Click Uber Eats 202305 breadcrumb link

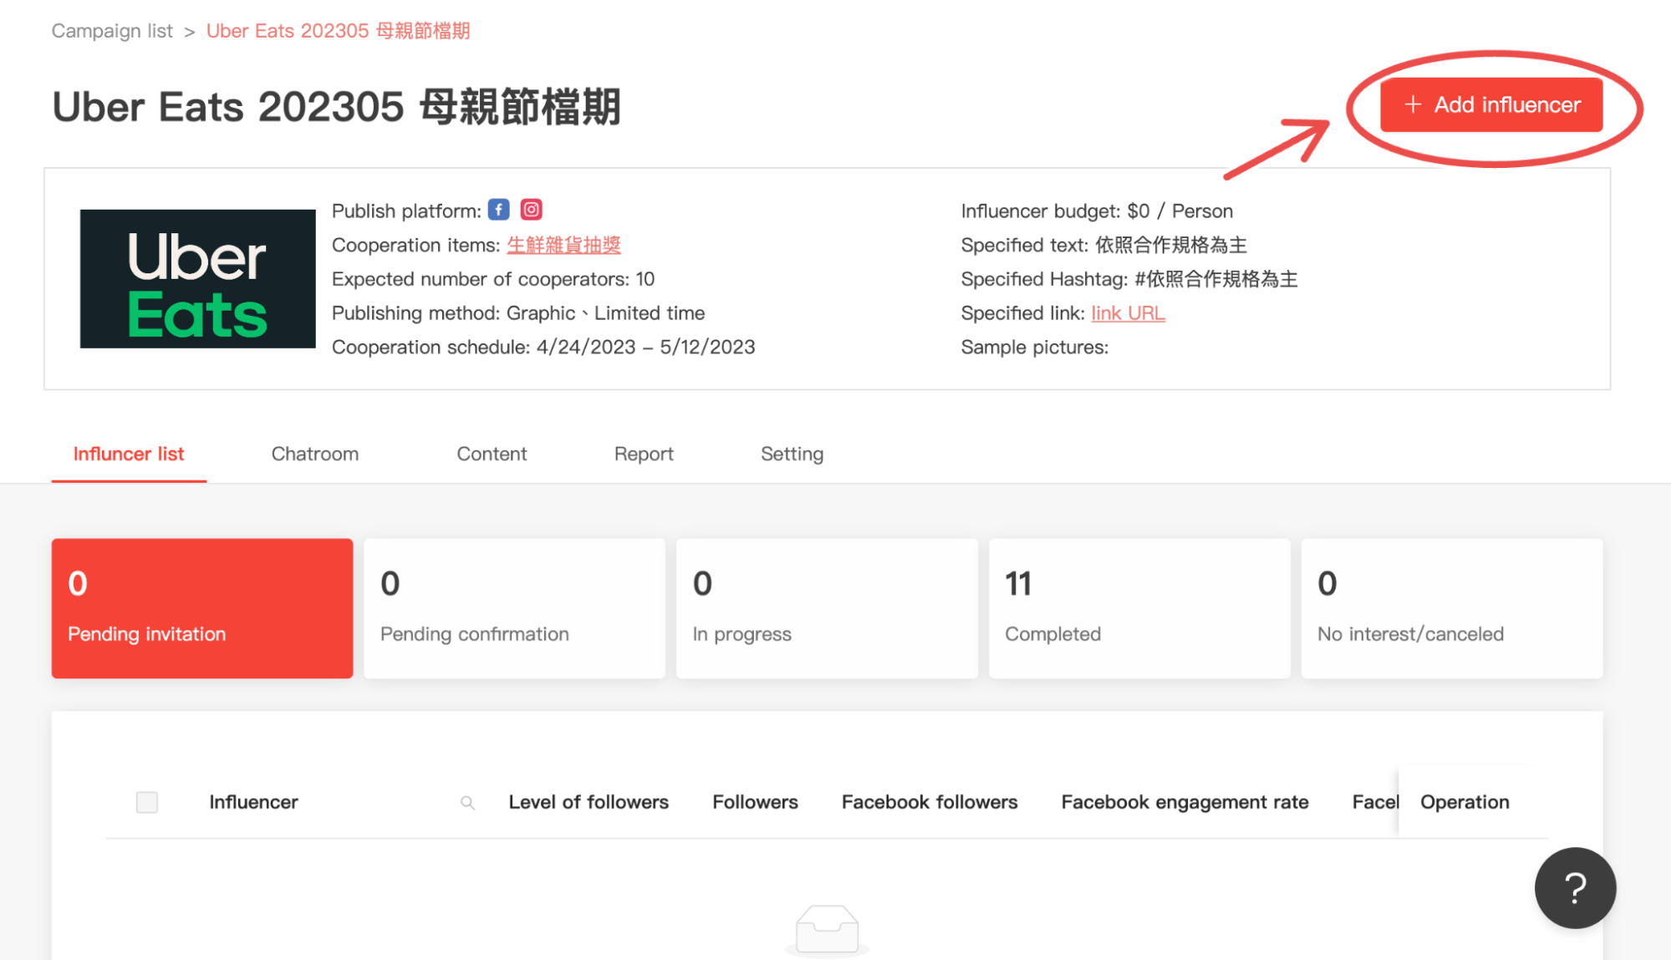pos(338,31)
